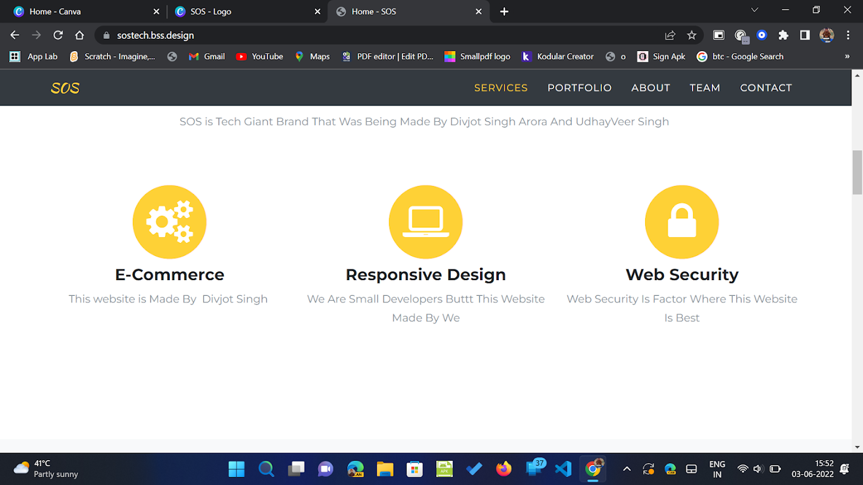Screen dimensions: 863x485
Task: Show more bookmarks with the double chevron
Action: coord(847,56)
